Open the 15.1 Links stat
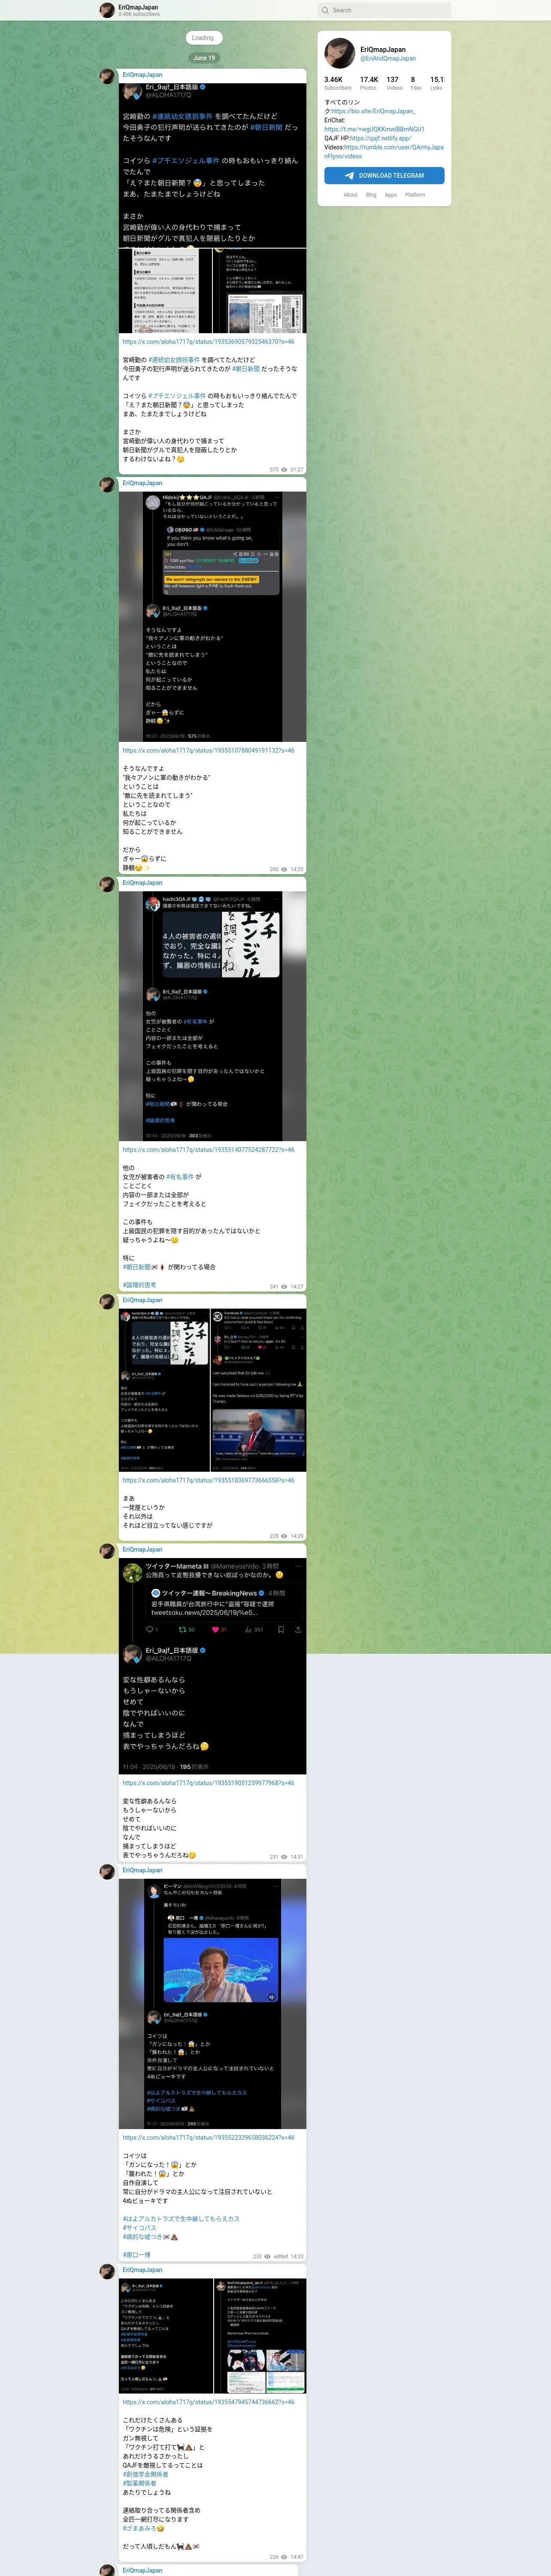Image resolution: width=551 pixels, height=2576 pixels. click(x=437, y=83)
